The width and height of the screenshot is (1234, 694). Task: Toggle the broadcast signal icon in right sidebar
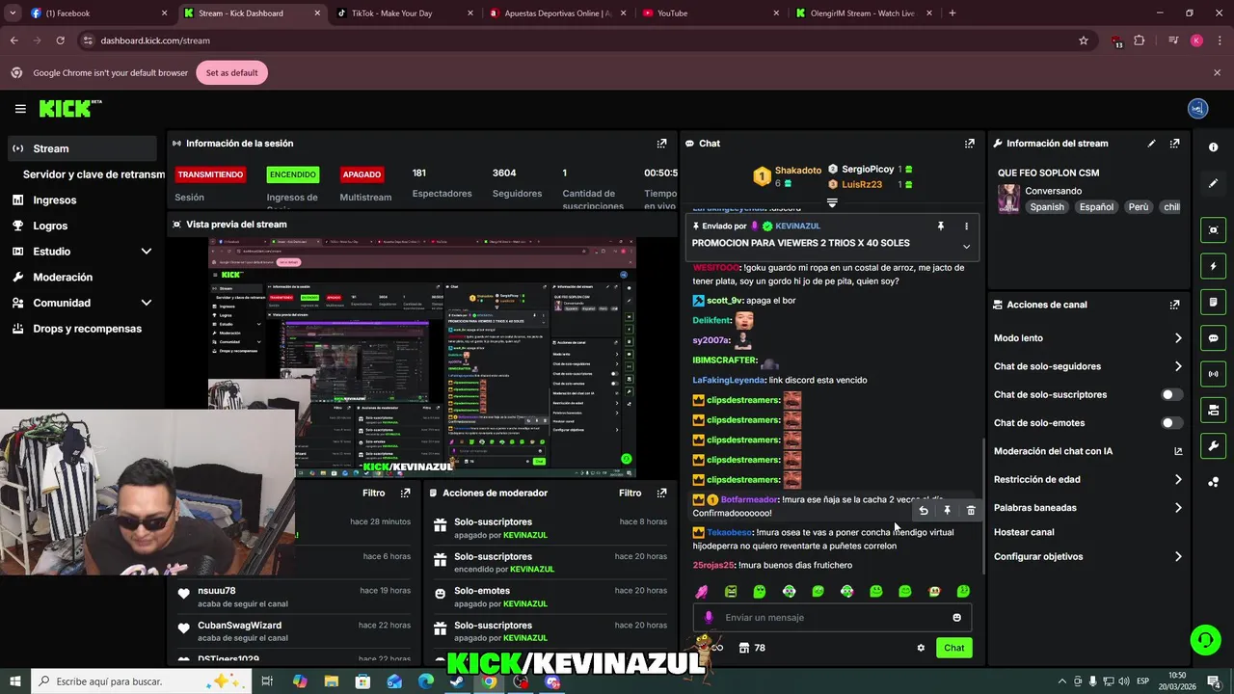click(1213, 374)
